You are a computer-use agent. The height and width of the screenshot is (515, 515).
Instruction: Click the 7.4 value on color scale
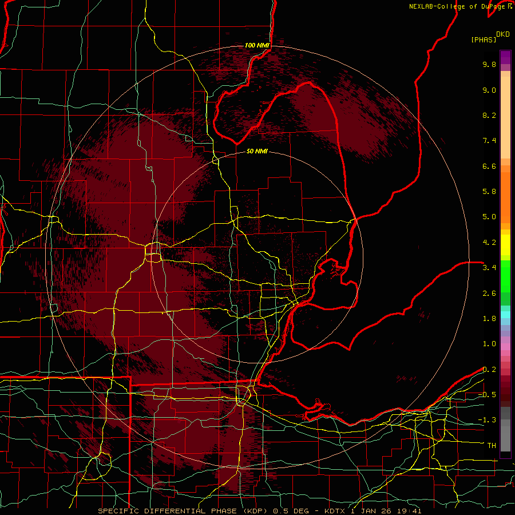489,141
